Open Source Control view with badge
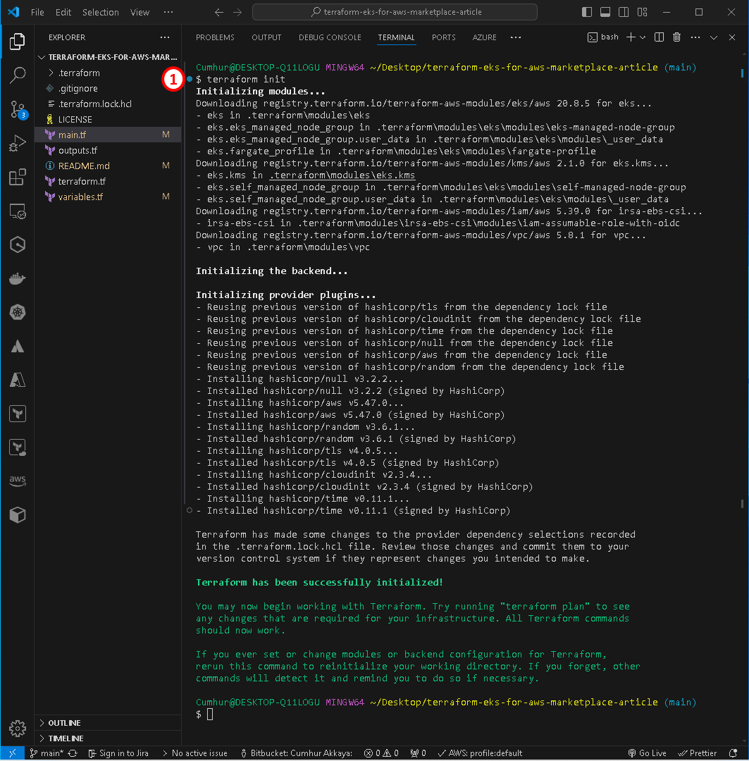Screen dimensions: 749x761 click(x=18, y=109)
